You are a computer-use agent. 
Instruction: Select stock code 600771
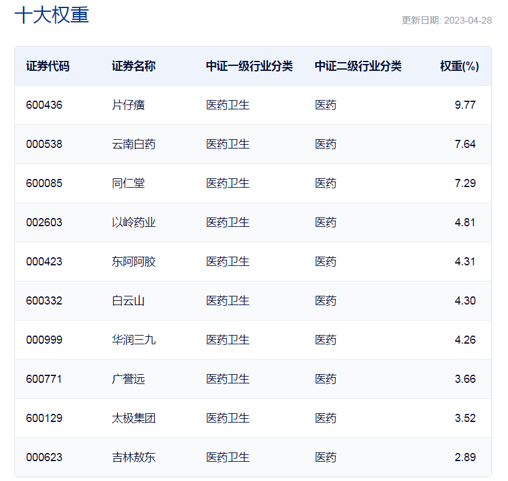pyautogui.click(x=44, y=379)
